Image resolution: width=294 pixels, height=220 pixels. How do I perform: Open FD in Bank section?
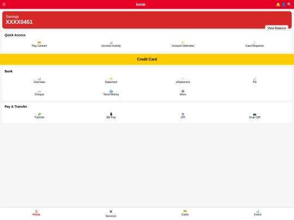pyautogui.click(x=254, y=80)
